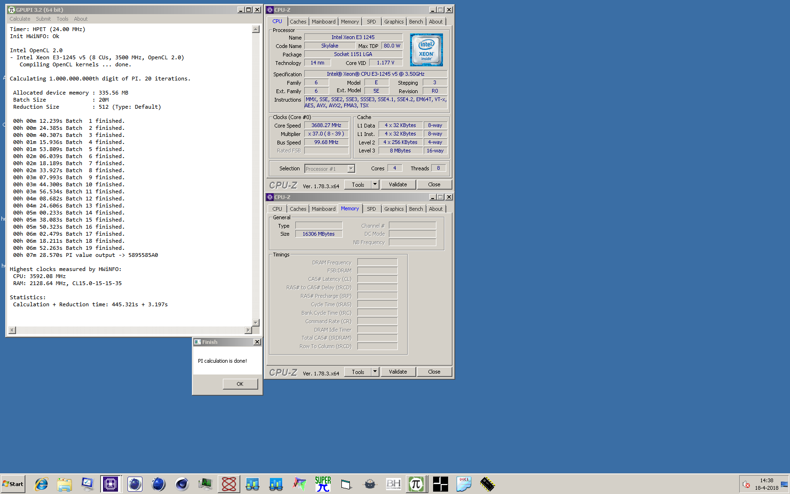Open the black and white cross taskbar icon
This screenshot has width=790, height=494.
click(440, 484)
